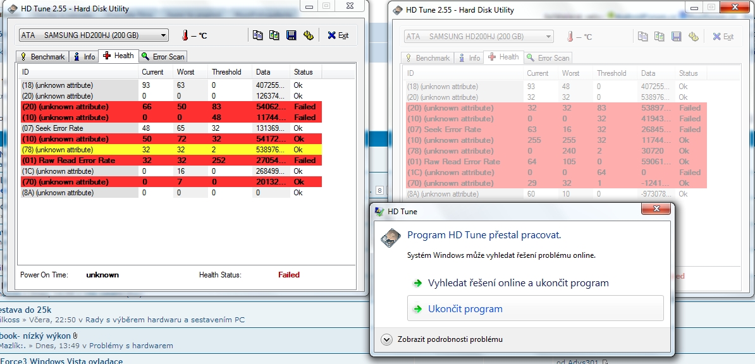Viewport: 755px width, 364px height.
Task: Open the SAMSUNG HD200HJ drive dropdown in left window
Action: 94,35
